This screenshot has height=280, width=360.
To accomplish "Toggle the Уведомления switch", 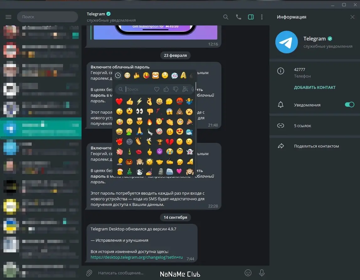I will (349, 105).
